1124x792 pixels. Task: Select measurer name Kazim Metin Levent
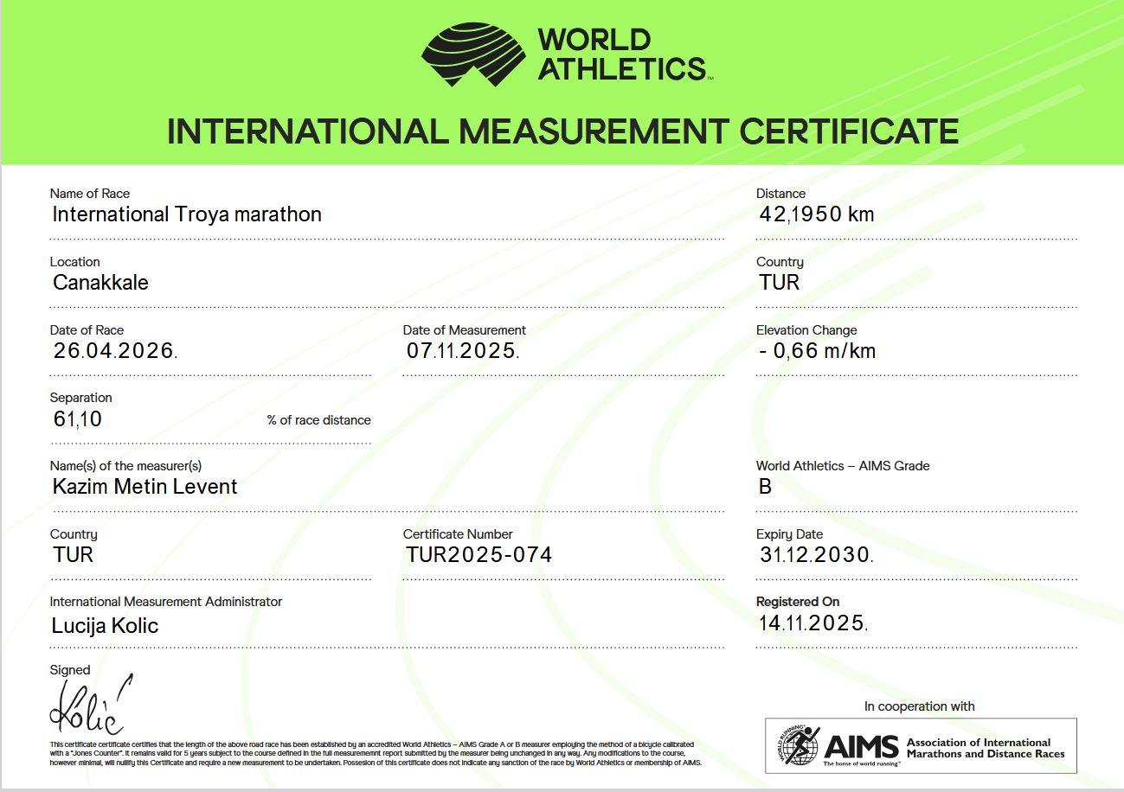pos(145,487)
